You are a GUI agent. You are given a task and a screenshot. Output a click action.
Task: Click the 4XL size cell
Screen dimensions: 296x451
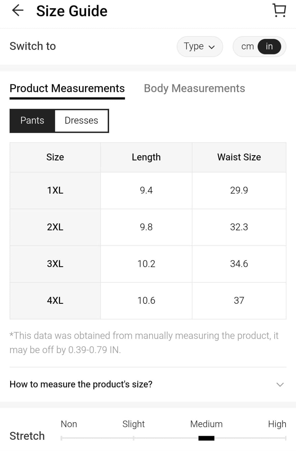pyautogui.click(x=55, y=300)
